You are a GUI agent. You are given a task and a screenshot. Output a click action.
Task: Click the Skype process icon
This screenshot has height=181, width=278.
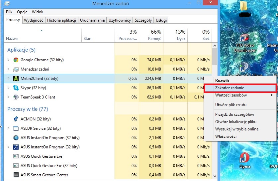tap(16, 88)
